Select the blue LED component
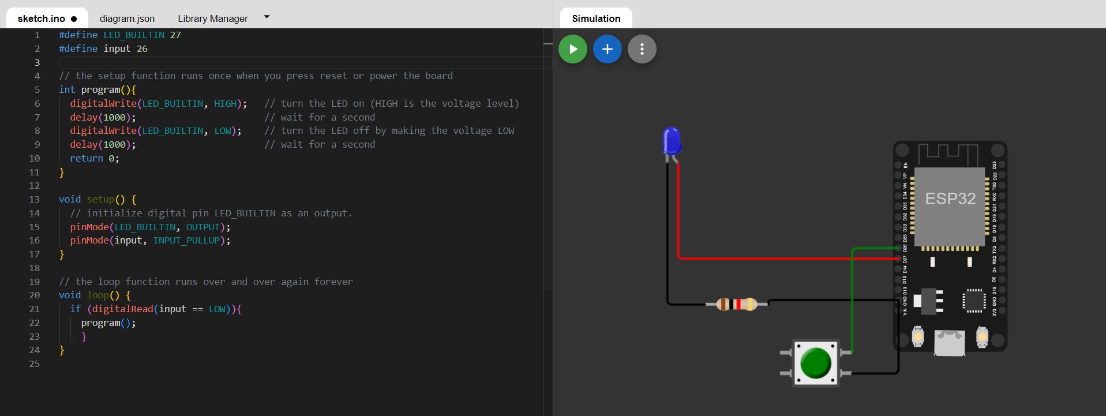Screen dimensions: 1106x416 672,140
